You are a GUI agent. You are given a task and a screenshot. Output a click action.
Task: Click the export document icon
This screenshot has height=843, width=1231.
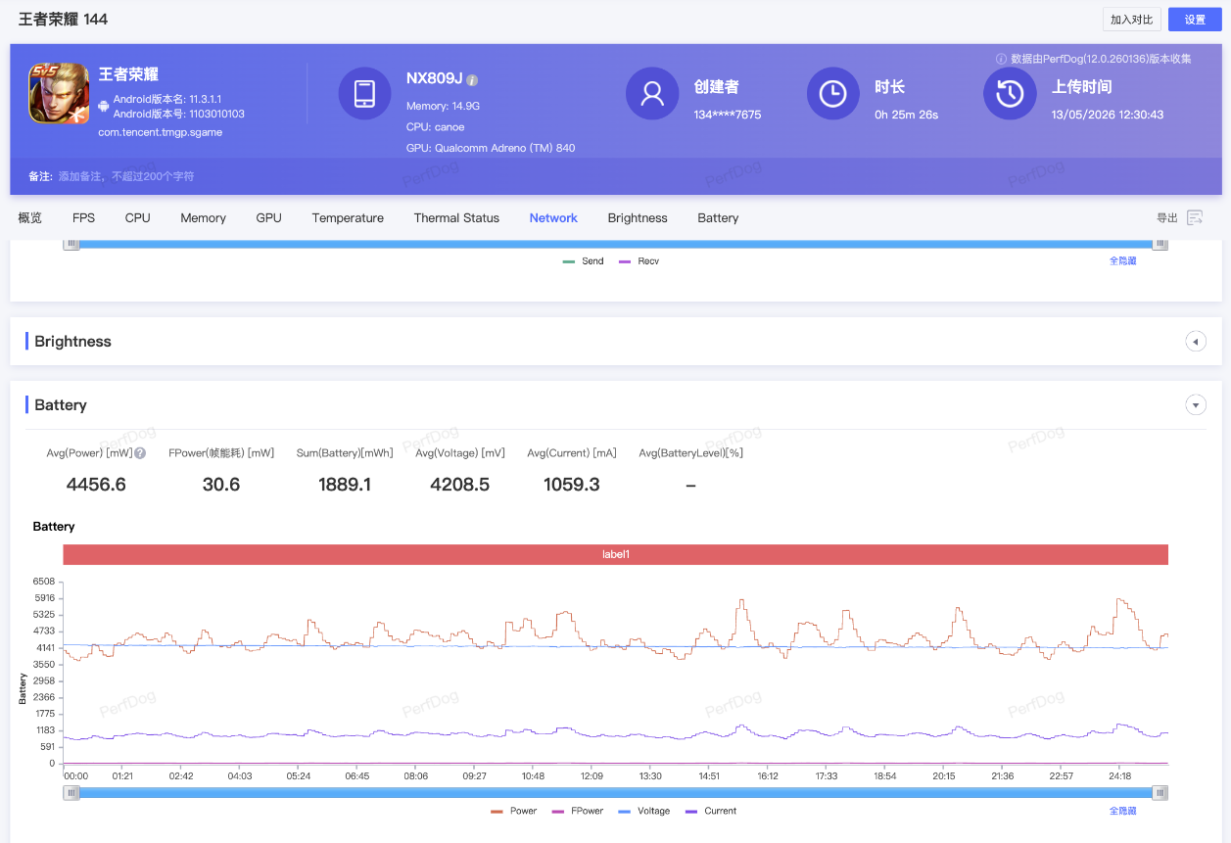(x=1195, y=217)
